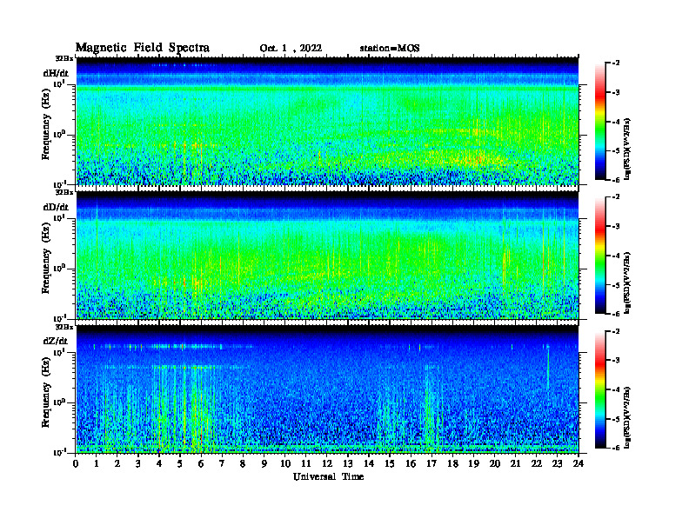
Task: Click the Frequency (Hz) label of dZ/dt panel
Action: 46,394
